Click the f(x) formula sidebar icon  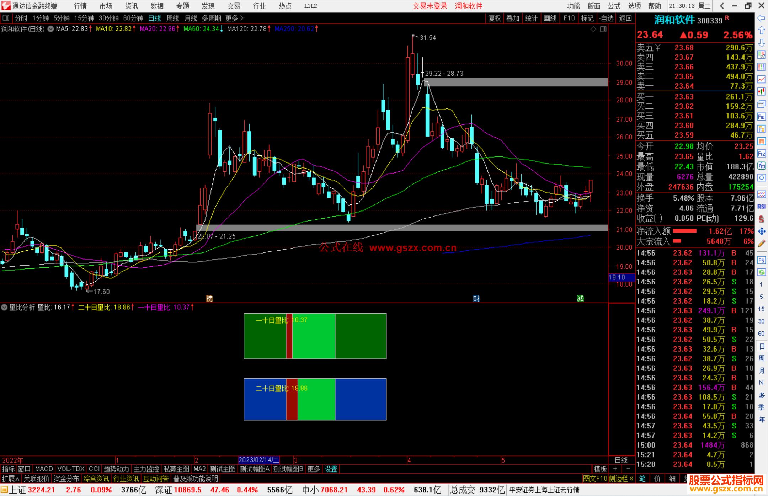point(761,166)
